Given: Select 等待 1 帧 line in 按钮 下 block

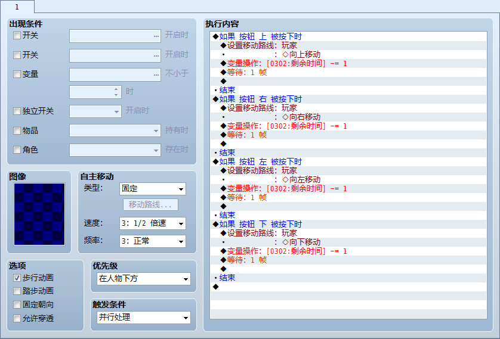Looking at the screenshot, I should click(x=348, y=260).
